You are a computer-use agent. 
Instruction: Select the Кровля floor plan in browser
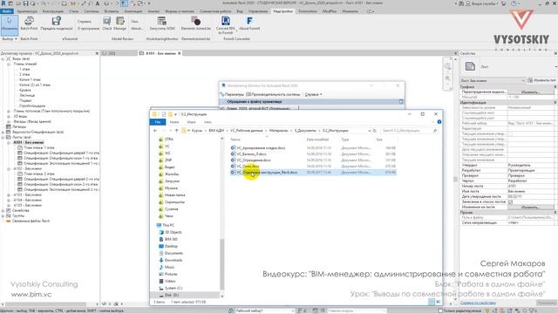pos(25,91)
